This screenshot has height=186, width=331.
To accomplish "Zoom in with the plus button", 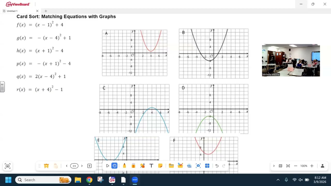I will coord(312,166).
